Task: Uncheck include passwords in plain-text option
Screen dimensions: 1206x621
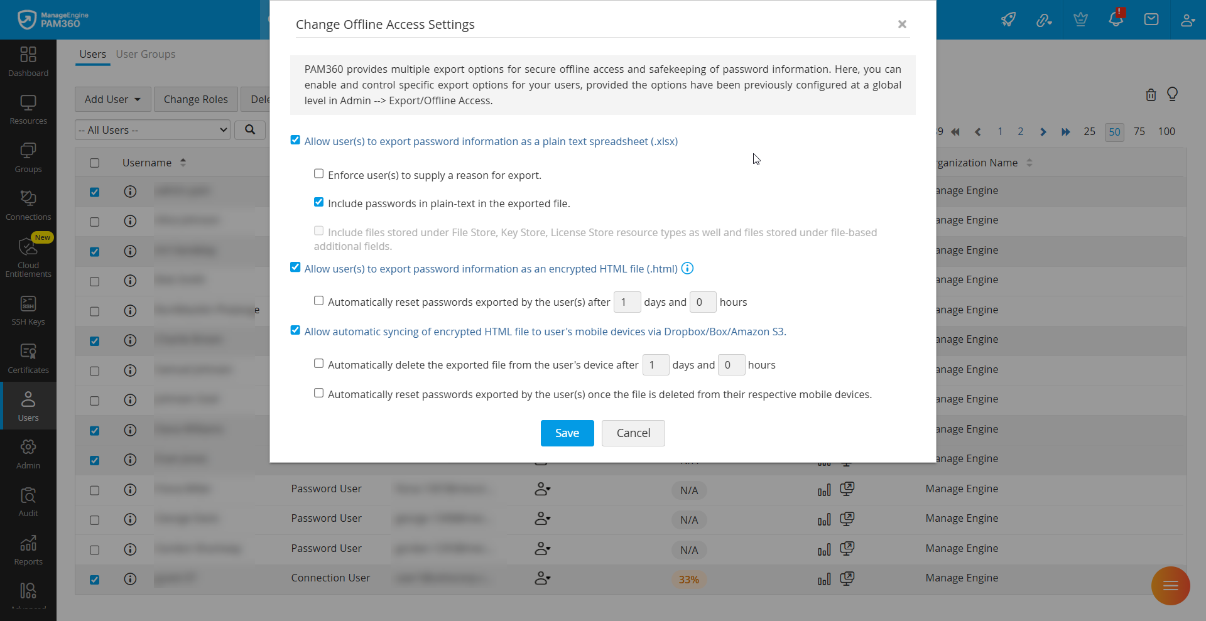Action: coord(319,202)
